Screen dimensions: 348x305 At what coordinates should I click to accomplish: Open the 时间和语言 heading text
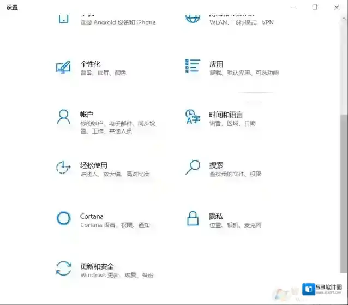(x=226, y=115)
